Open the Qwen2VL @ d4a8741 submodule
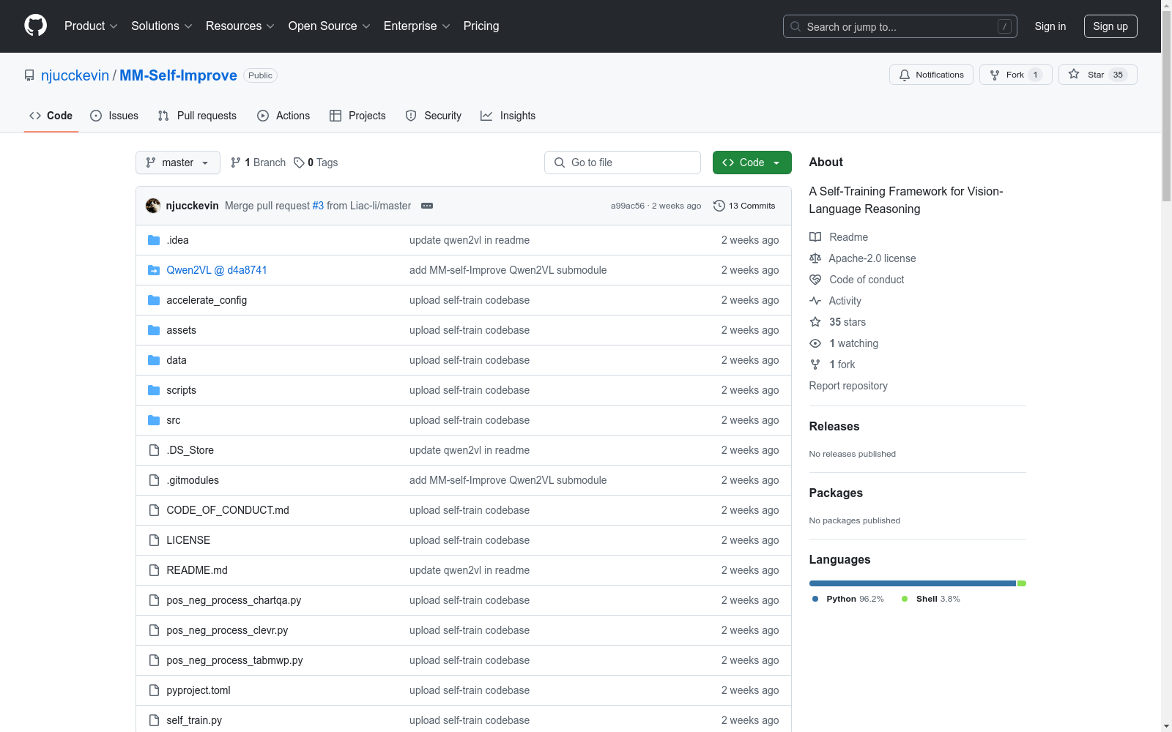 (x=217, y=270)
